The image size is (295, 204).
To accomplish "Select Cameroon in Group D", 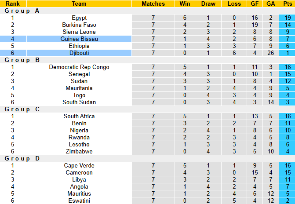I will (79, 173).
